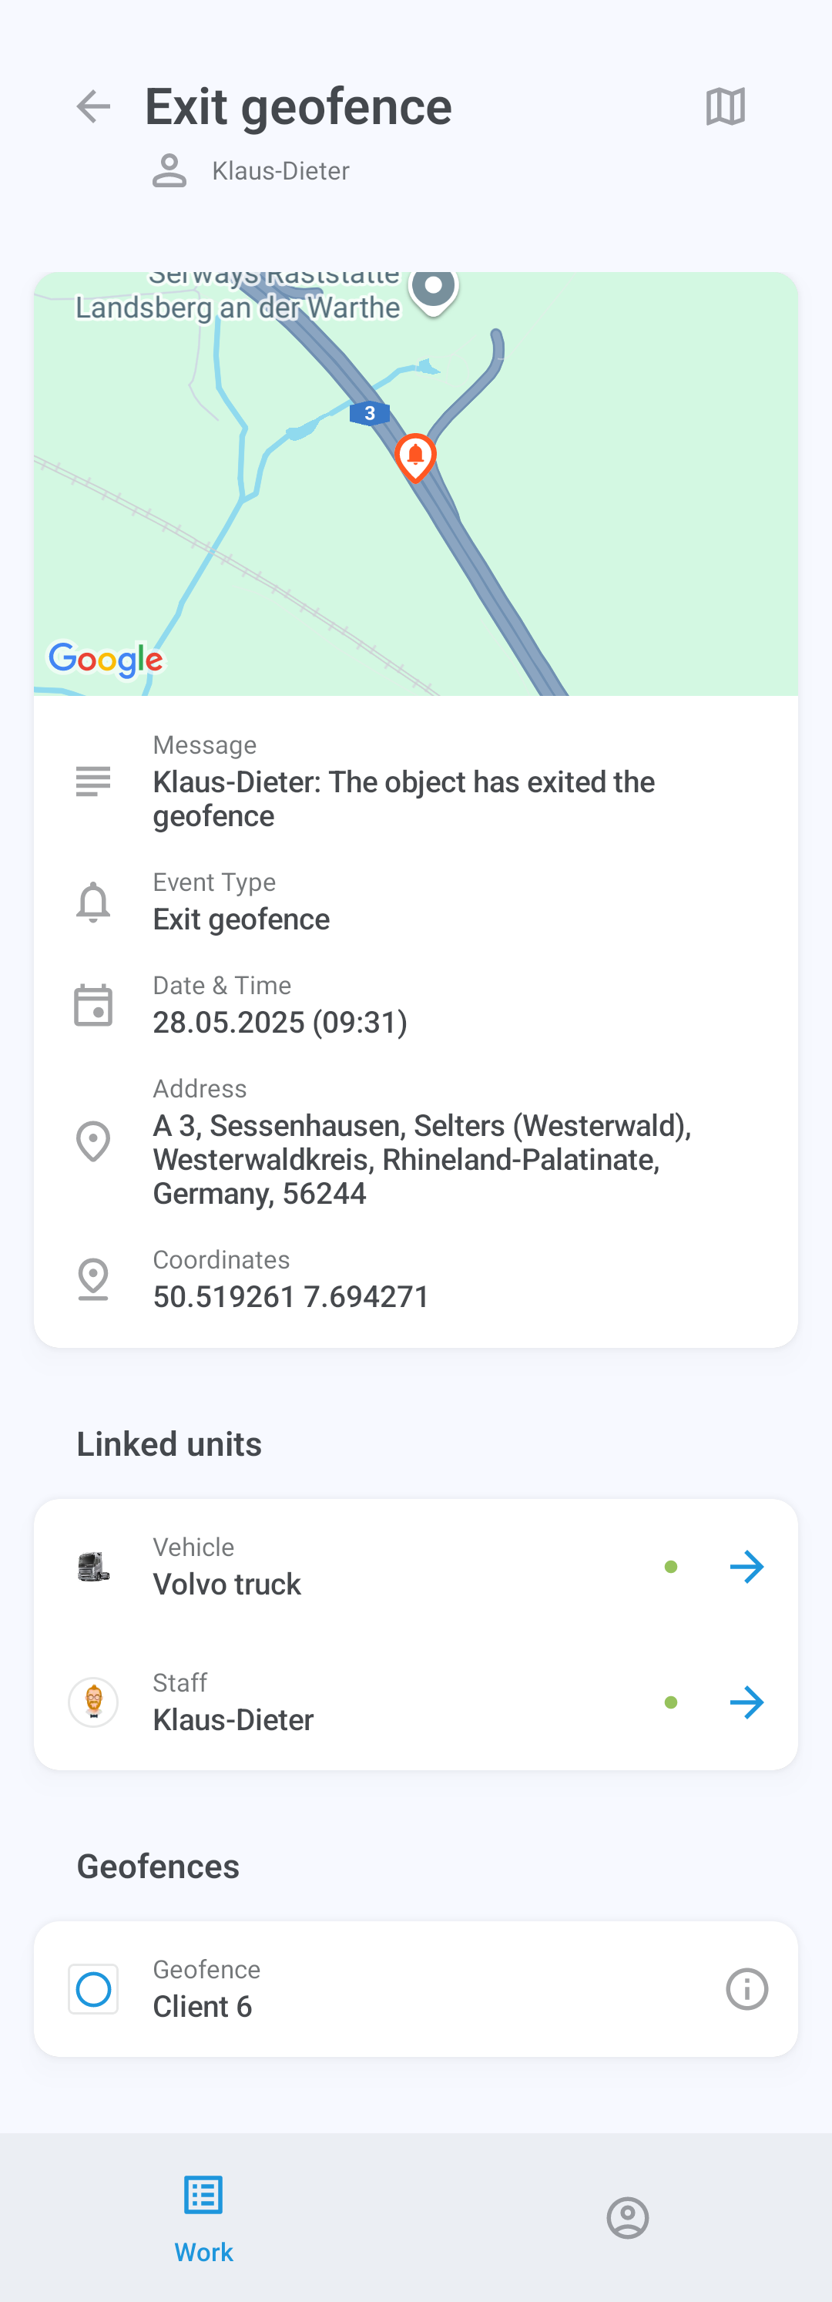Select the Client 6 geofence circle icon
Screen dimensions: 832x2302
click(x=93, y=1988)
